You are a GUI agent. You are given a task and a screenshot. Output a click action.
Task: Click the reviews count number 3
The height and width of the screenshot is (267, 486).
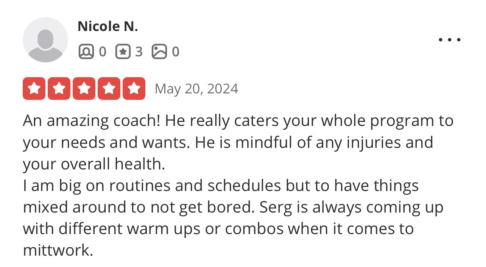(x=139, y=51)
